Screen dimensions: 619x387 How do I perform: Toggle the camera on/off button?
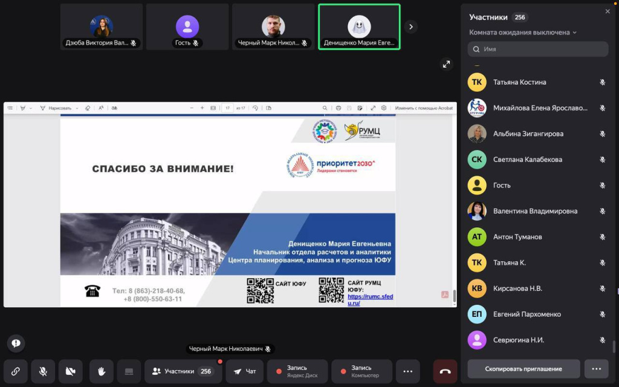click(x=71, y=371)
